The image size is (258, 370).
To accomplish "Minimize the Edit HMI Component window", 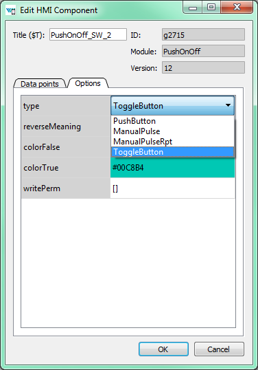I will click(193, 8).
